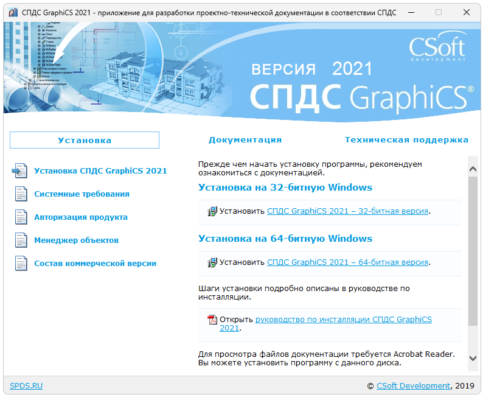Click the Установка на 64-битную Windows heading
This screenshot has width=483, height=397.
[285, 239]
